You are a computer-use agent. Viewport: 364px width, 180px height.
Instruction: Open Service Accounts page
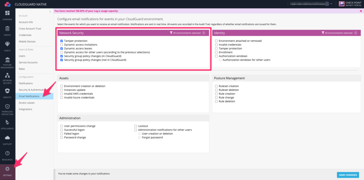tap(28, 63)
